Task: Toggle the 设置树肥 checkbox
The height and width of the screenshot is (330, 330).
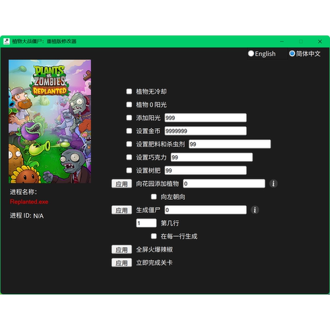Action: [129, 170]
